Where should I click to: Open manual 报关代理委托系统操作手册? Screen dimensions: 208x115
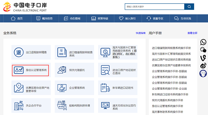pyautogui.click(x=167, y=100)
